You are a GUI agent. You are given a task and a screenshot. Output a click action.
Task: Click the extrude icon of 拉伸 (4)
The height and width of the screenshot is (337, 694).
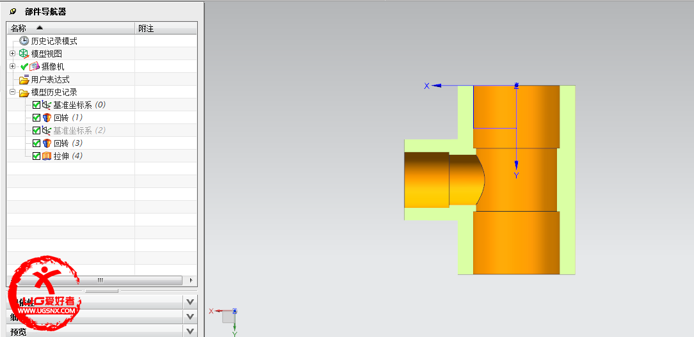tap(47, 156)
